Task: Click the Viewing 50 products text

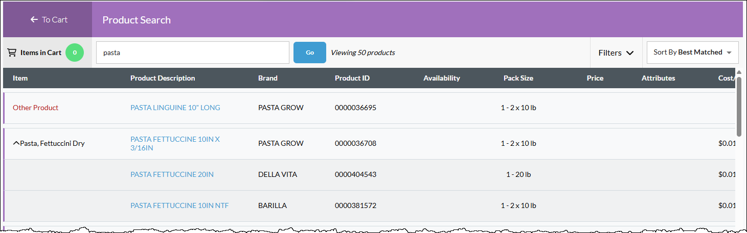Action: pos(363,53)
